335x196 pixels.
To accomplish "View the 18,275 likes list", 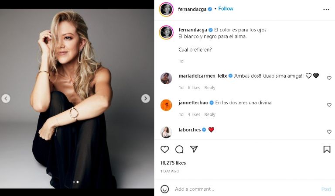I will coord(173,163).
